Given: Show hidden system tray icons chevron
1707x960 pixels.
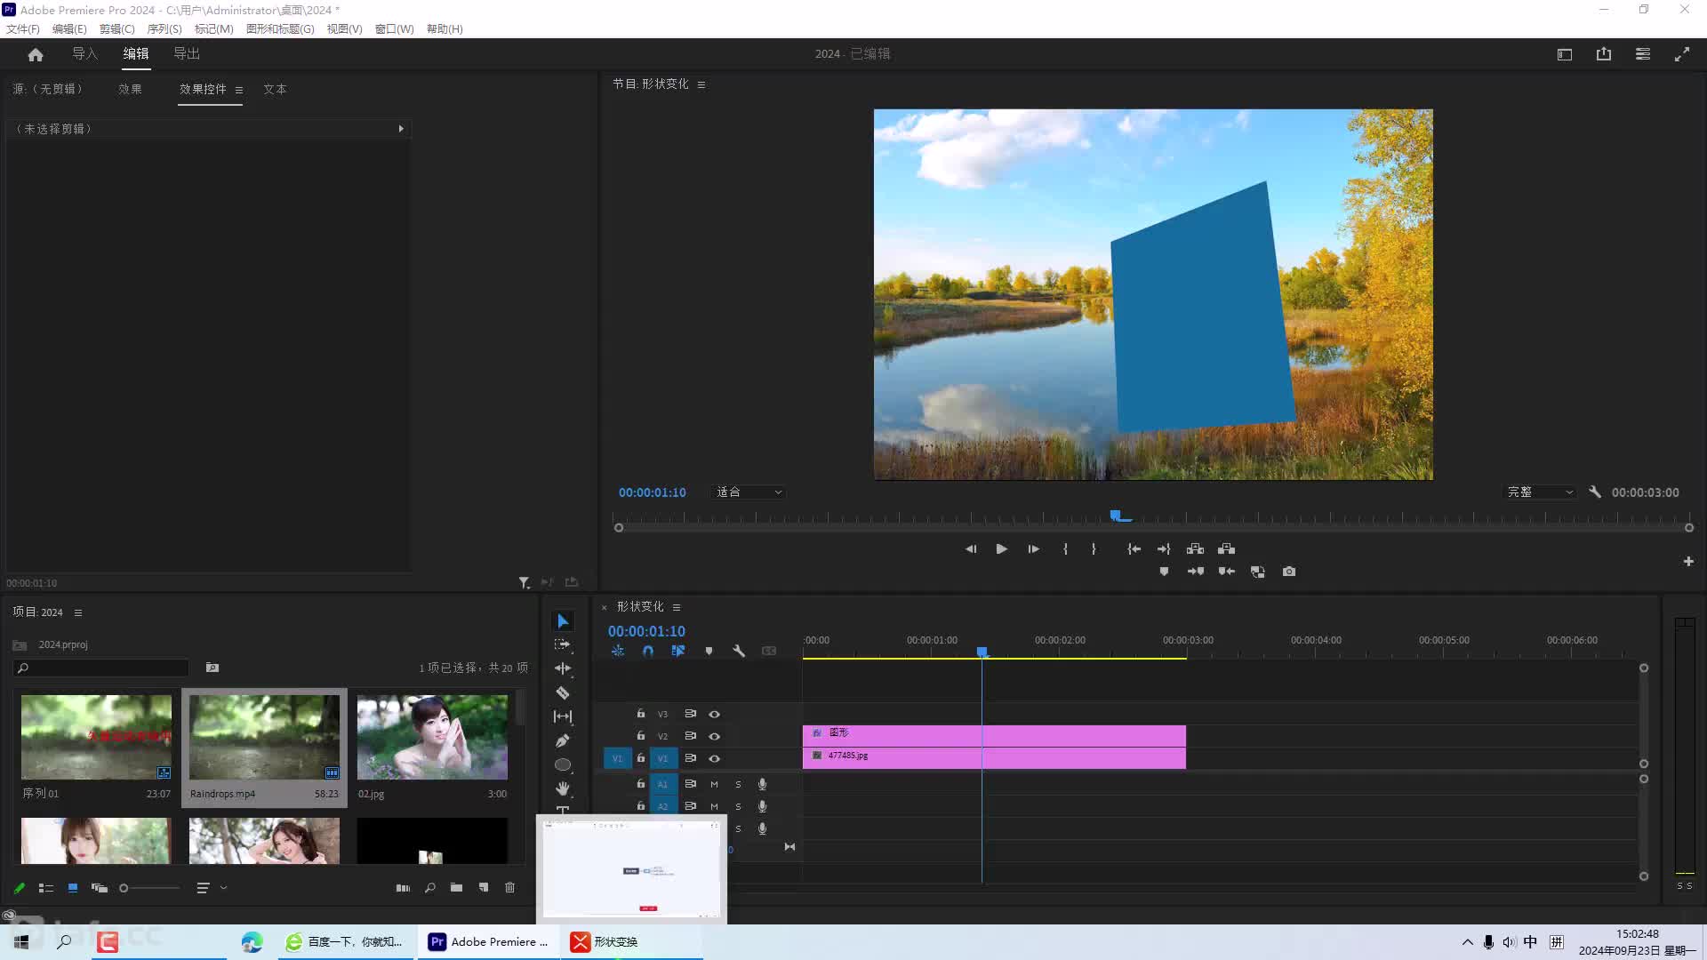Looking at the screenshot, I should coord(1468,942).
